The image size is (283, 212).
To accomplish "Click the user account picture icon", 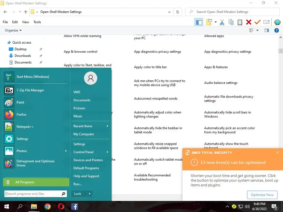I will (x=91, y=78).
